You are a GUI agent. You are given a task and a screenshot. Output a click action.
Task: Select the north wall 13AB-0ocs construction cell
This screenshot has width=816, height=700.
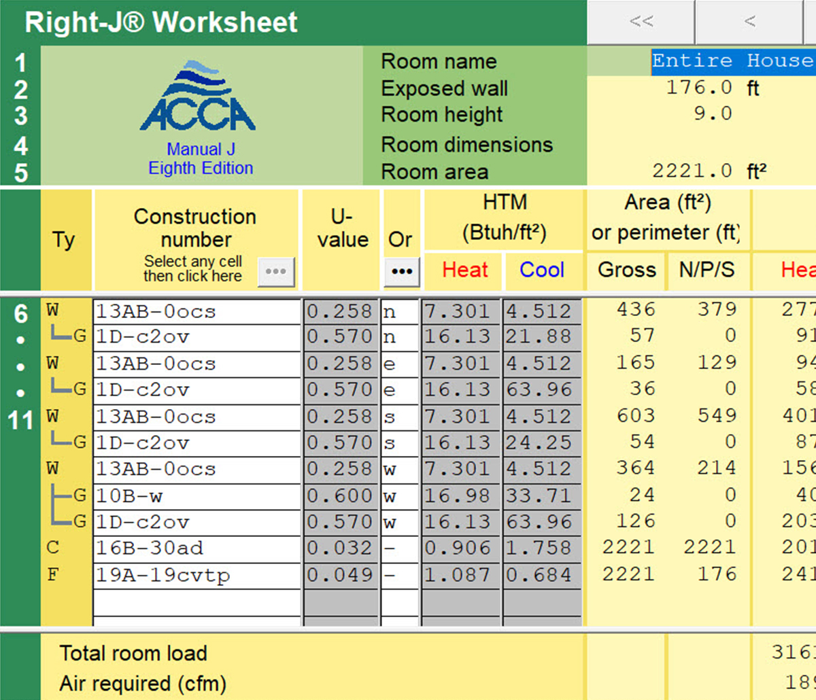pyautogui.click(x=196, y=311)
